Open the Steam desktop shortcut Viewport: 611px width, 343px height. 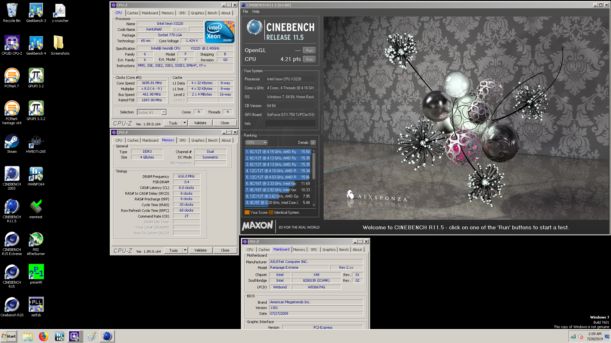[x=12, y=144]
